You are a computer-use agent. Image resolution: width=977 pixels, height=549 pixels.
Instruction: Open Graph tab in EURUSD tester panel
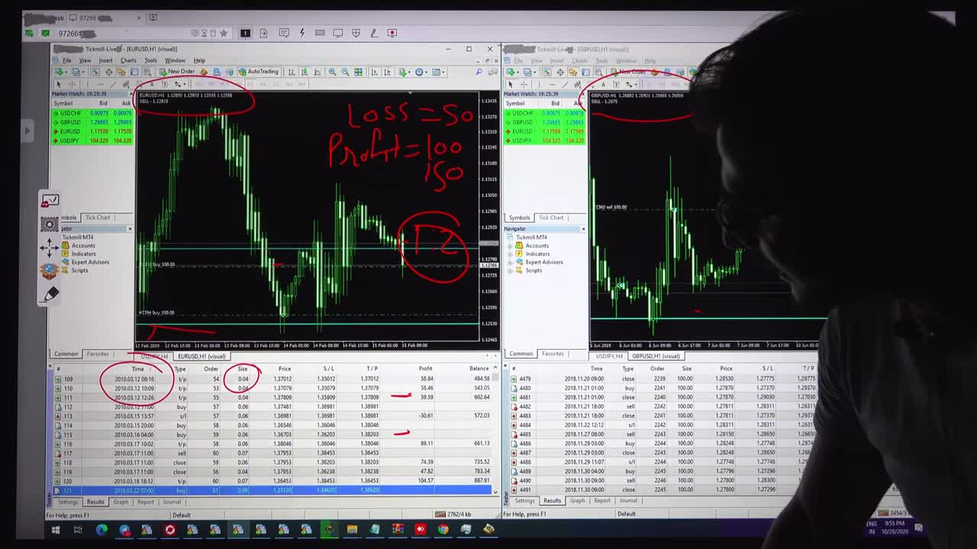point(121,502)
